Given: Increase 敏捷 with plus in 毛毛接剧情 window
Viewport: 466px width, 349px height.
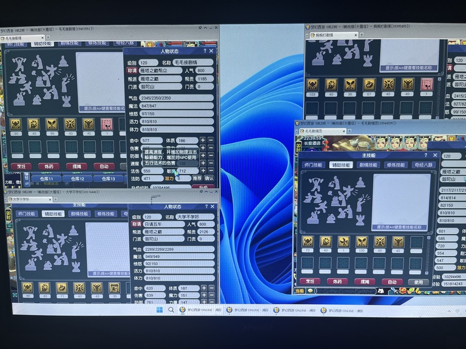Looking at the screenshot, I should [x=203, y=170].
